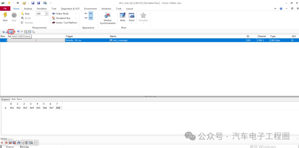Expand the dropdown arrow under Start
Screen dimensions: 299x148
point(5,23)
